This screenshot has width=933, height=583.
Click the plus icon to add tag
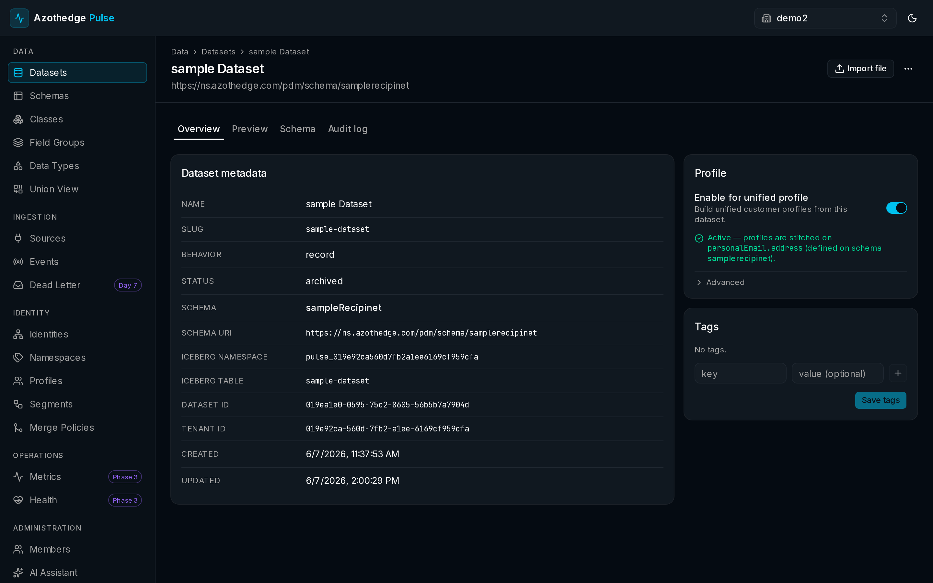898,373
